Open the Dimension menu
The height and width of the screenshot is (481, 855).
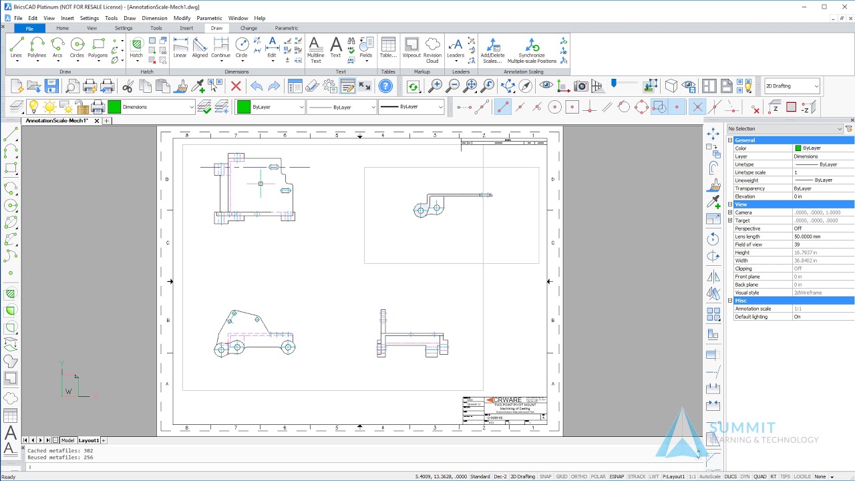[154, 18]
